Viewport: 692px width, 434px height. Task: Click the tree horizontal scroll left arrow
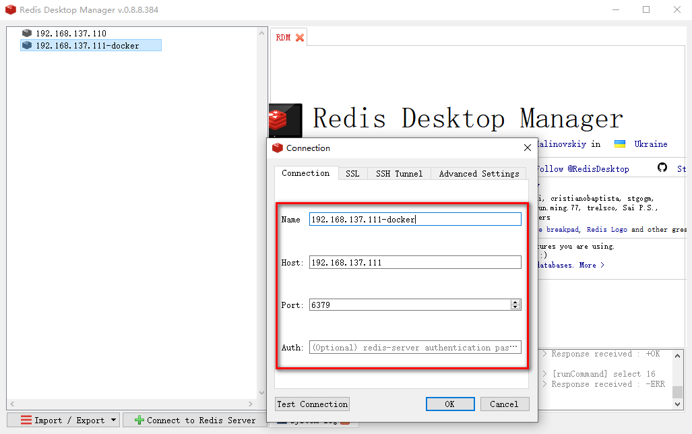(12, 404)
